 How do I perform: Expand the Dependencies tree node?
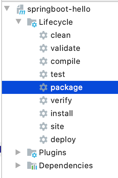(18, 165)
